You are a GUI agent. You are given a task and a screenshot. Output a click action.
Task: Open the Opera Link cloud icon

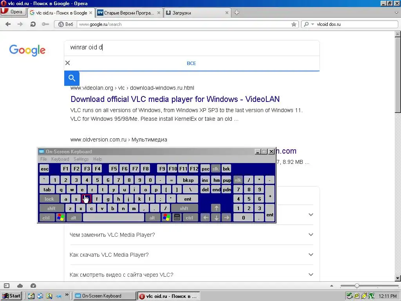tap(20, 286)
